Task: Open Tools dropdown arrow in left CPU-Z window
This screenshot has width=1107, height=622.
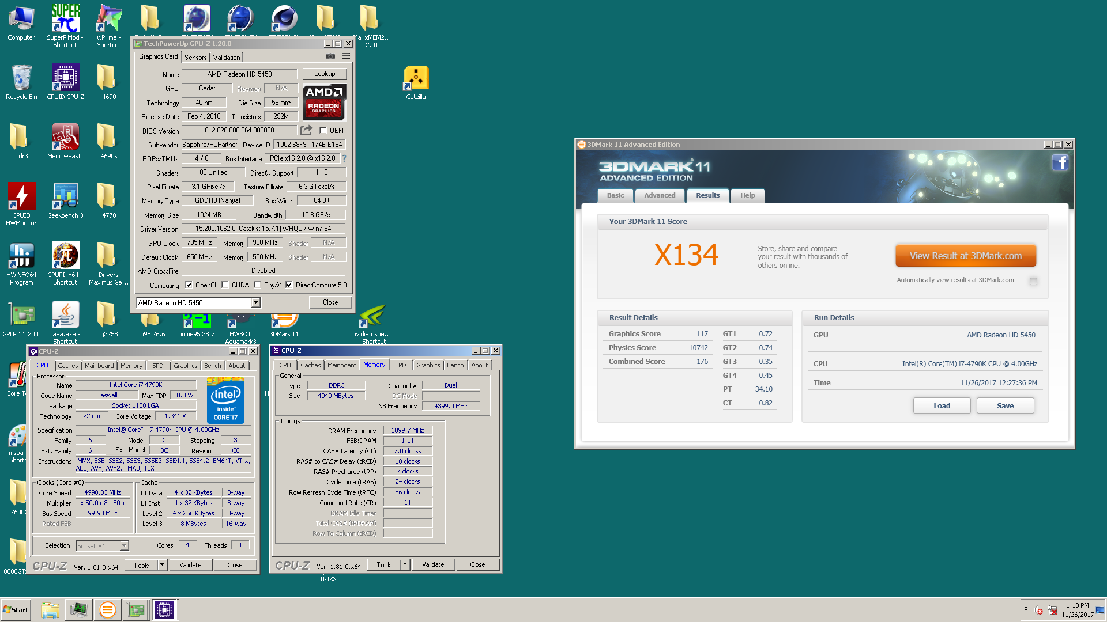Action: point(162,565)
